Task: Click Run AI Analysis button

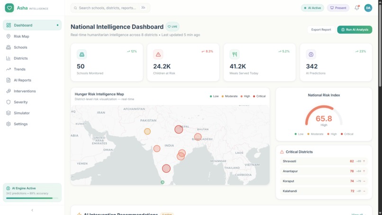Action: (355, 29)
